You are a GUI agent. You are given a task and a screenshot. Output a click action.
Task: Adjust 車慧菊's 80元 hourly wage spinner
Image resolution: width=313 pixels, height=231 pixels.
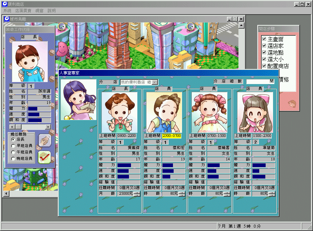coord(272,194)
